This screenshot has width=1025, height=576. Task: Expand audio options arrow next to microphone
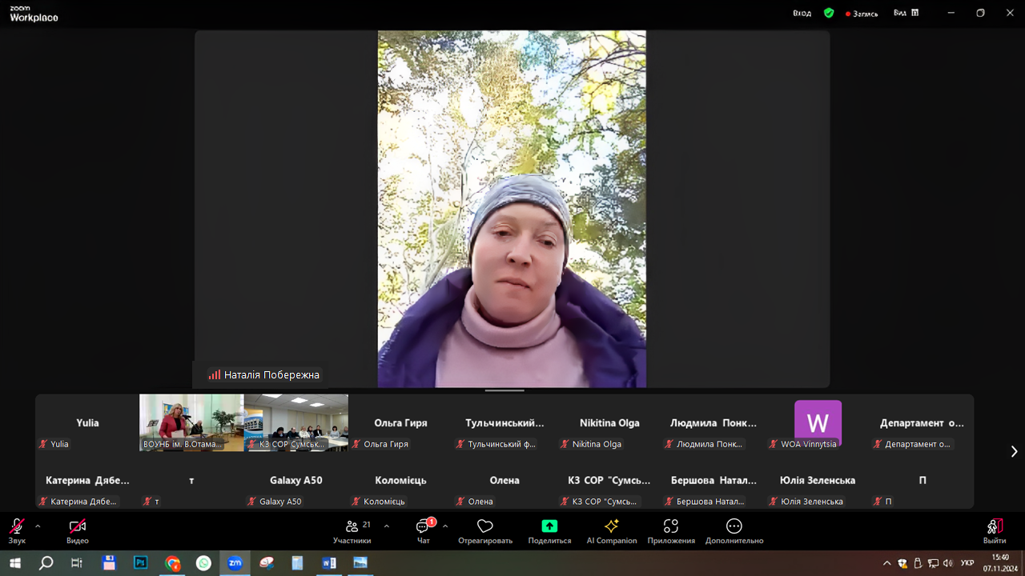pyautogui.click(x=38, y=526)
